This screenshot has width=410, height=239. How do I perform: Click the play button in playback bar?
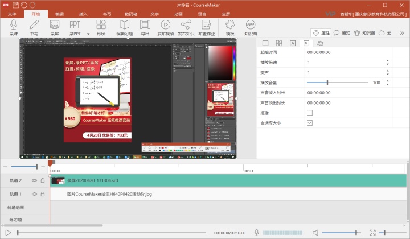(8, 233)
